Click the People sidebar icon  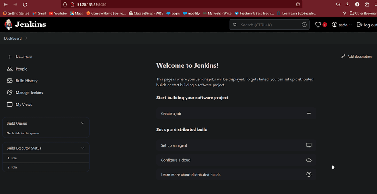pos(10,69)
